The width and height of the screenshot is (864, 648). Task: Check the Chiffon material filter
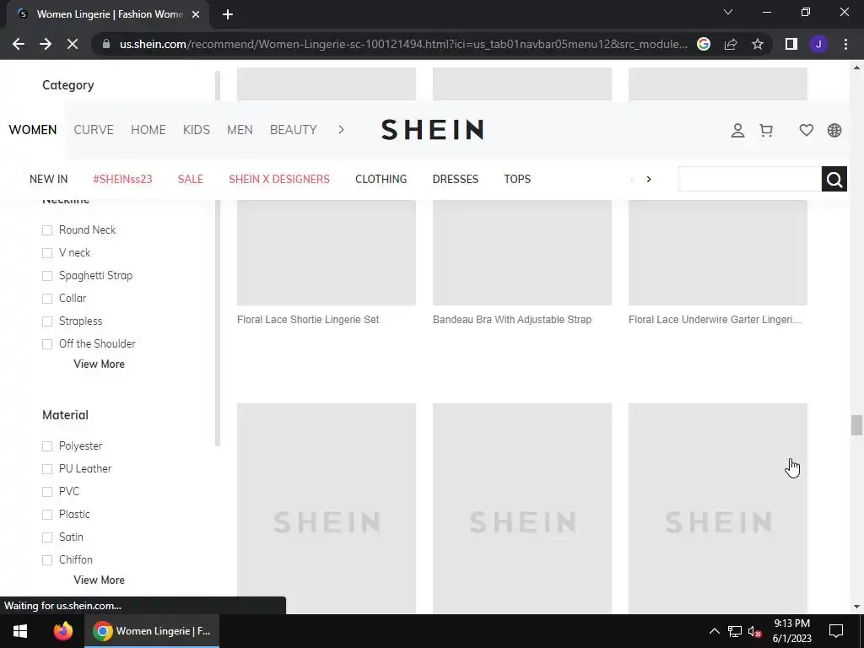click(47, 560)
